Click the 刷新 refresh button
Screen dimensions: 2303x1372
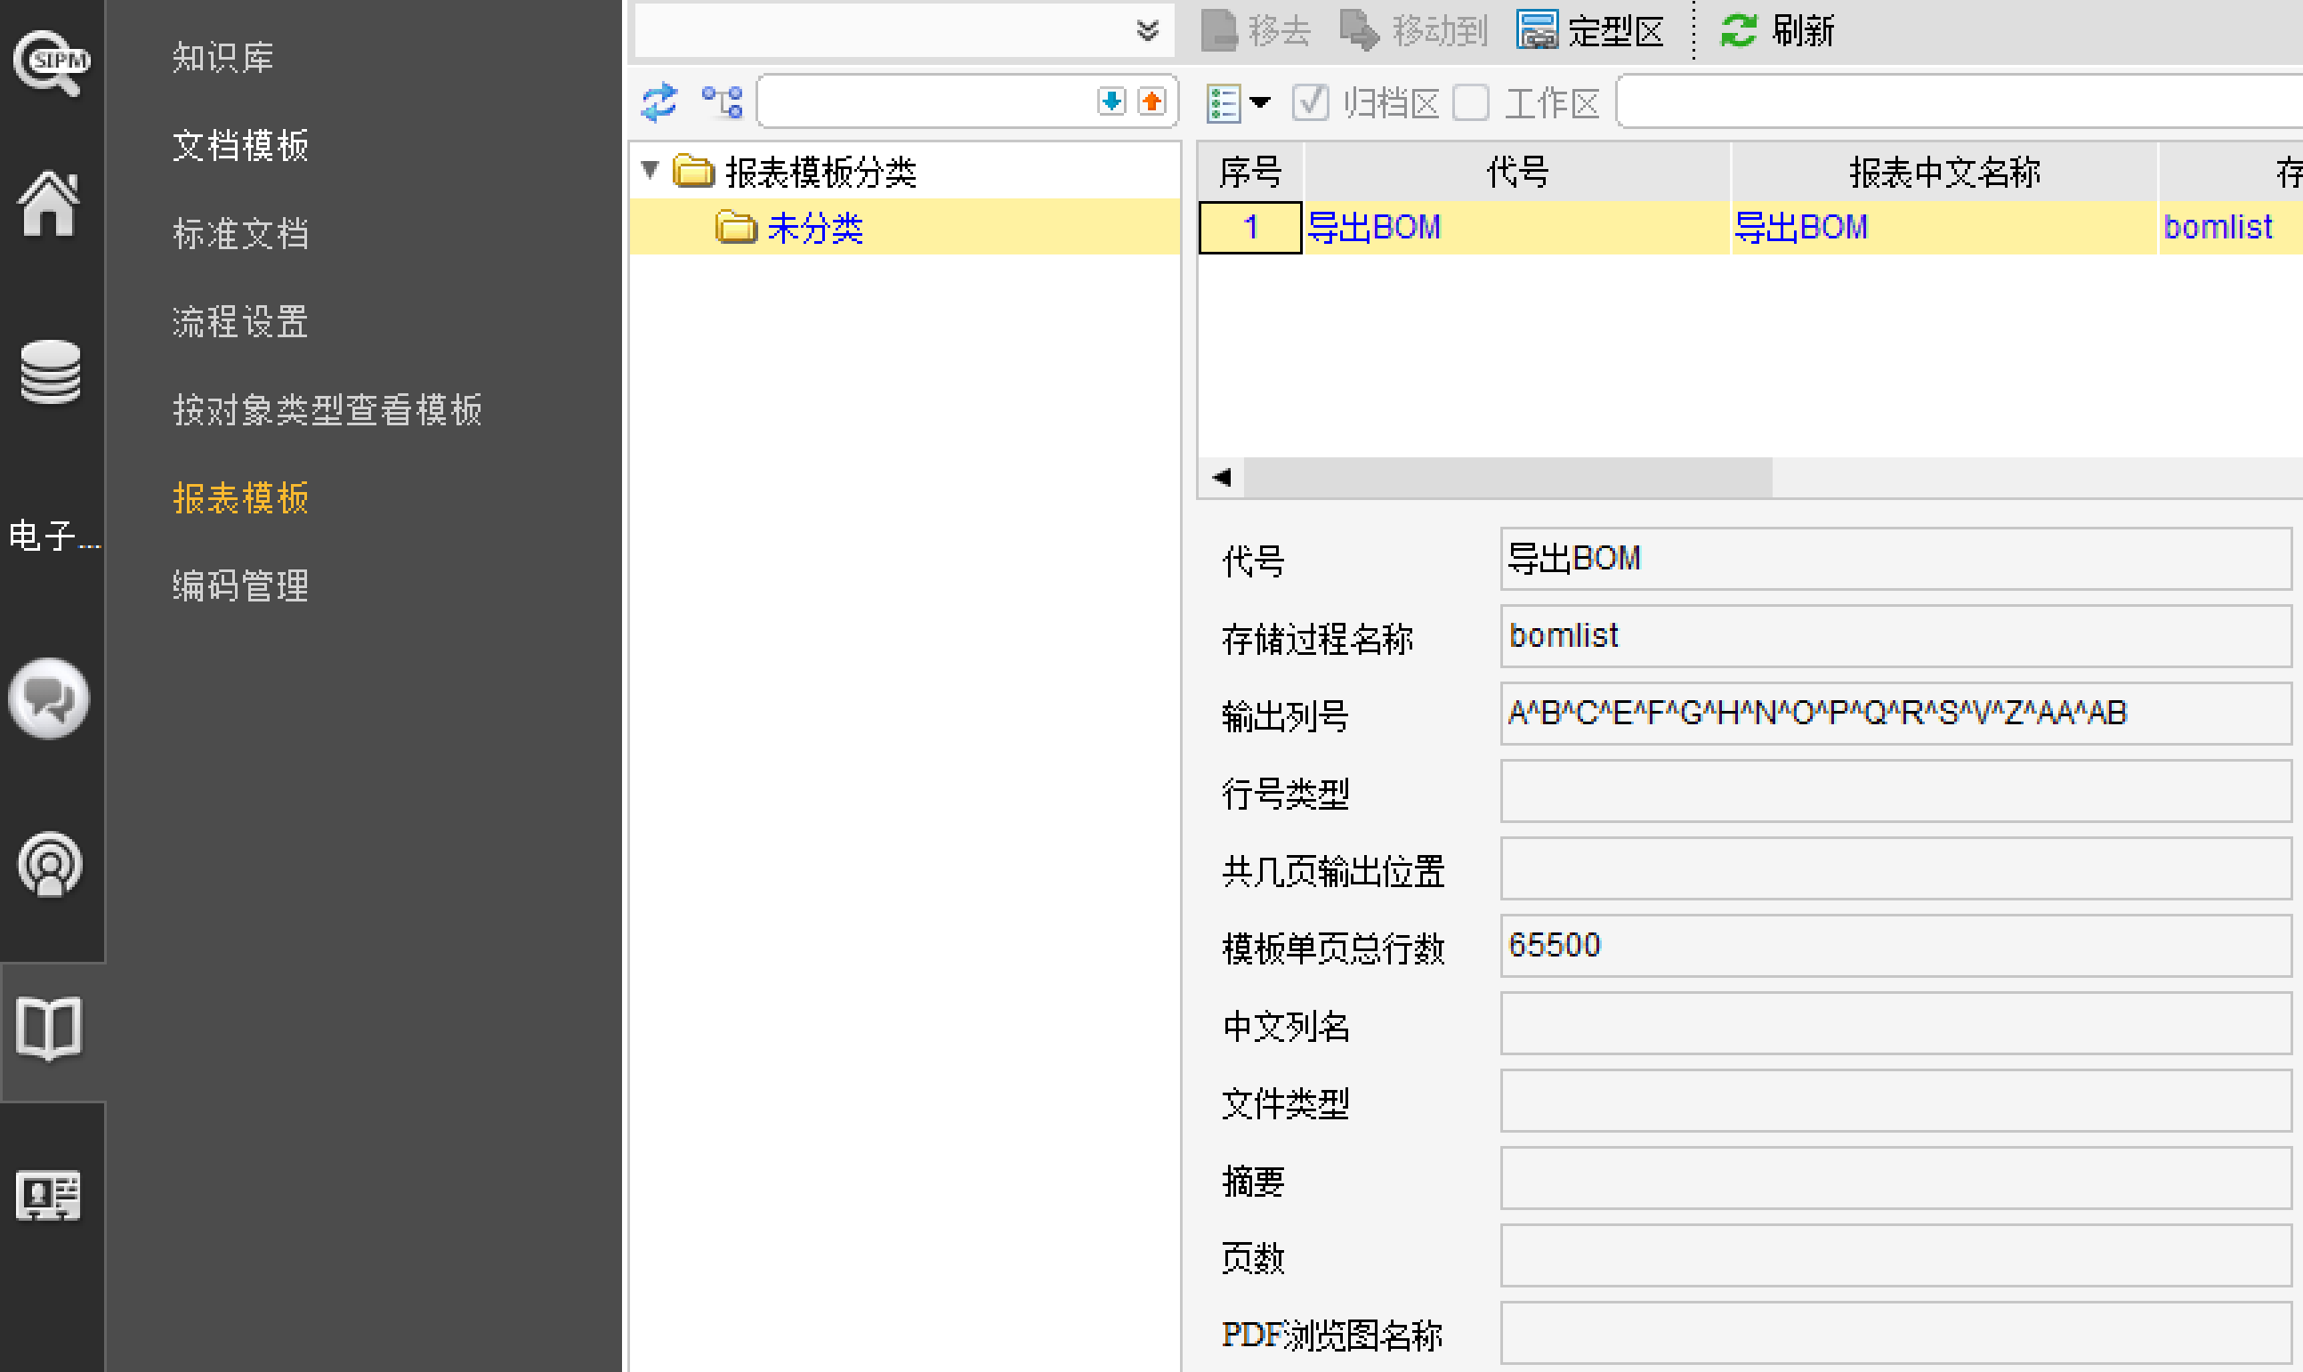coord(1776,30)
